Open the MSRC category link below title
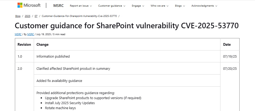The image size is (255, 111). [18, 34]
